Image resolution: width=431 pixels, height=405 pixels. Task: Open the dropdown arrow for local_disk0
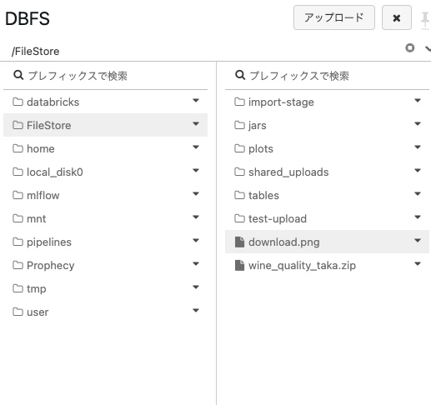point(196,170)
